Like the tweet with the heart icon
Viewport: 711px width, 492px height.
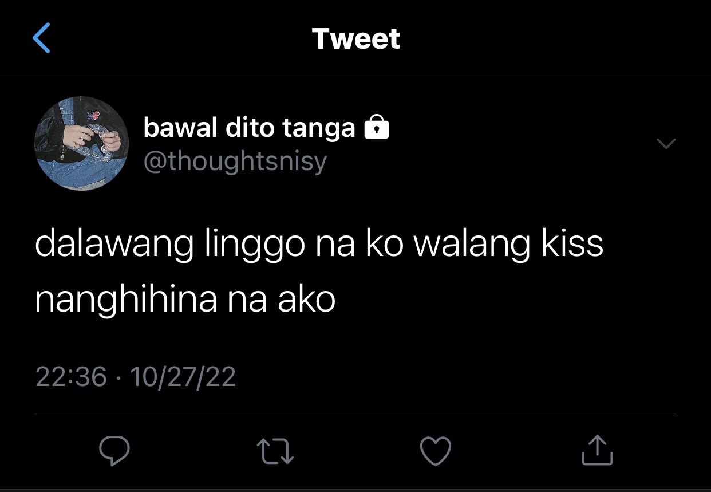[436, 451]
